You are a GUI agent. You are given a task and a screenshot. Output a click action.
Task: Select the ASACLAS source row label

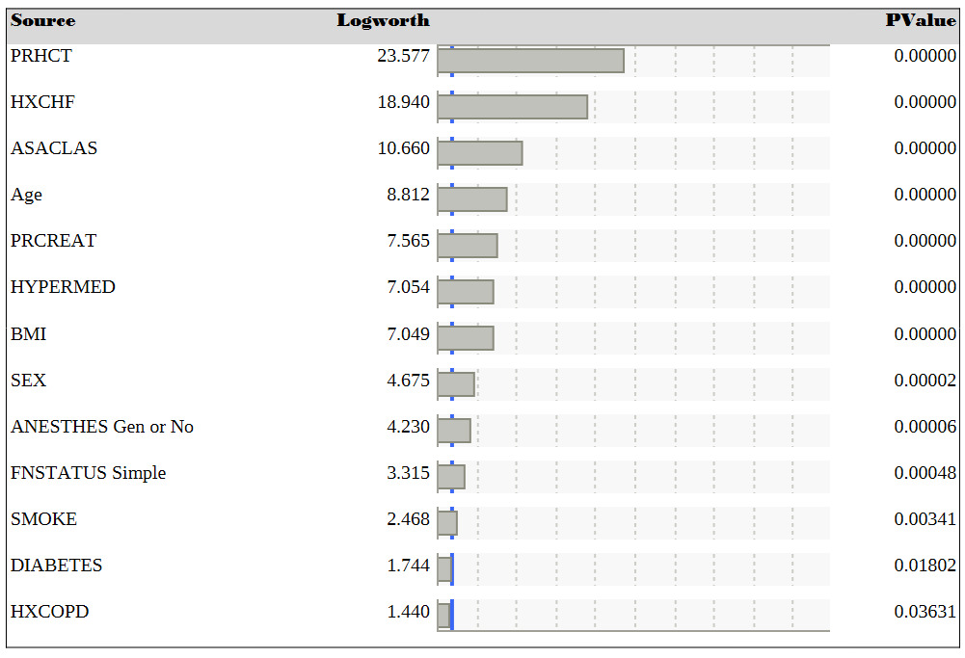pos(54,148)
